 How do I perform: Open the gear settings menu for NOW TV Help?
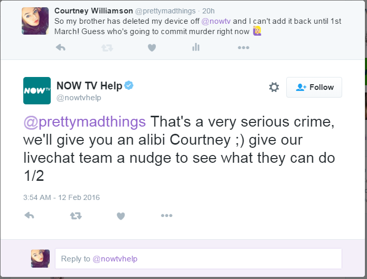click(x=274, y=87)
